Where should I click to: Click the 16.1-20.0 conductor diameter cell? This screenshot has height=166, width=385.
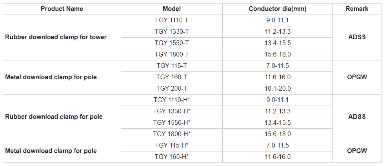click(x=277, y=88)
